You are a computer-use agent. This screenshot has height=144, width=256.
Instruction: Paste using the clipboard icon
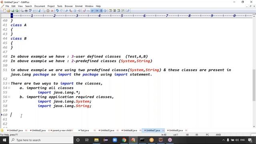[x=48, y=11]
